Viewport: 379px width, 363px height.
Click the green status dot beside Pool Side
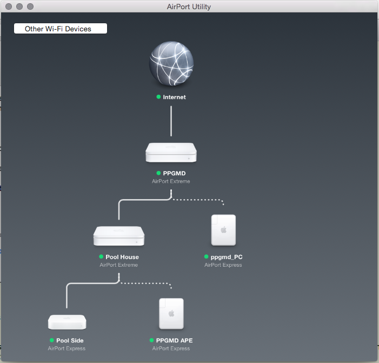click(52, 340)
